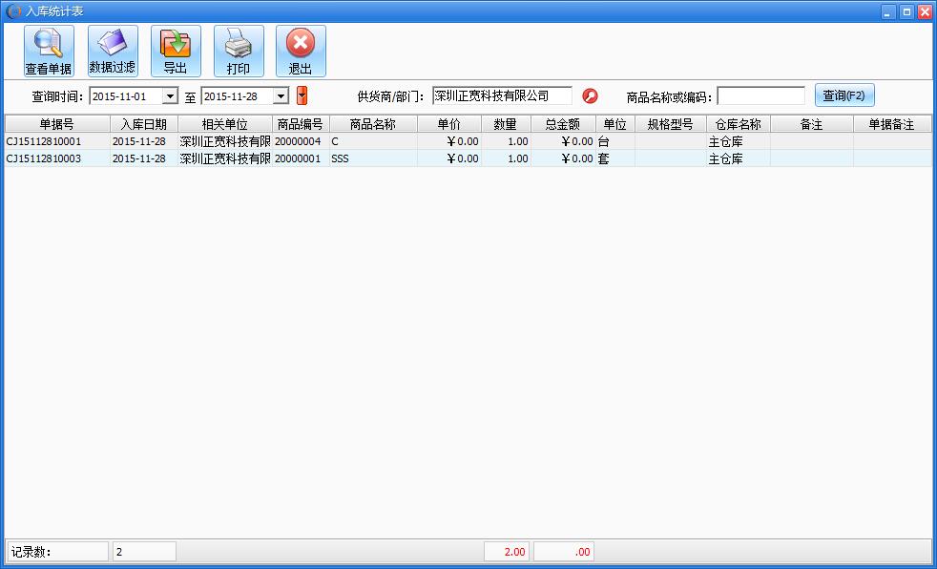
Task: Click the 导出 export icon
Action: tap(176, 51)
